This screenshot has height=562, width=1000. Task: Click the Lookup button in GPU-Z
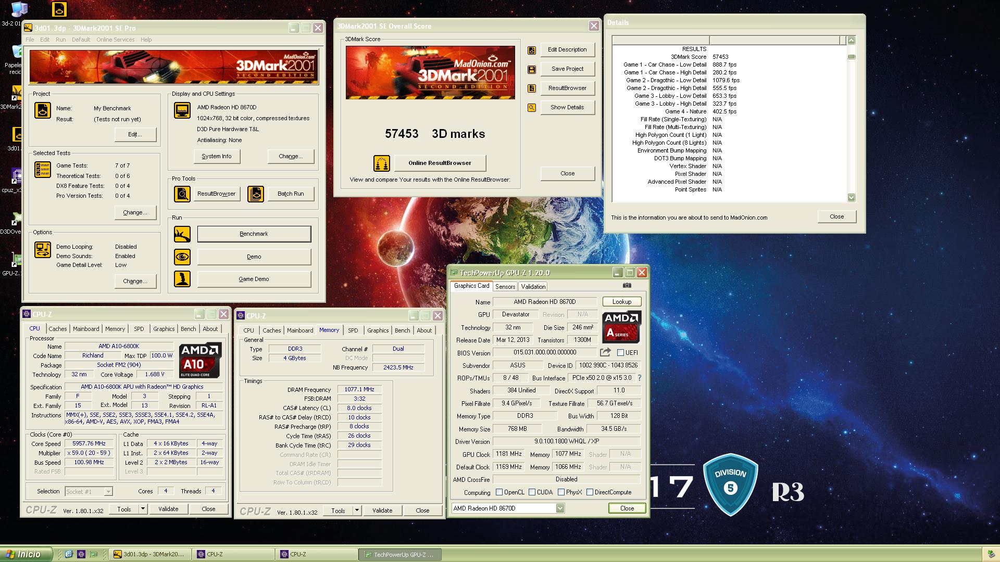pyautogui.click(x=622, y=302)
